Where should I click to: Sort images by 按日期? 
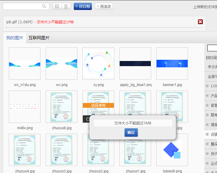click(83, 6)
